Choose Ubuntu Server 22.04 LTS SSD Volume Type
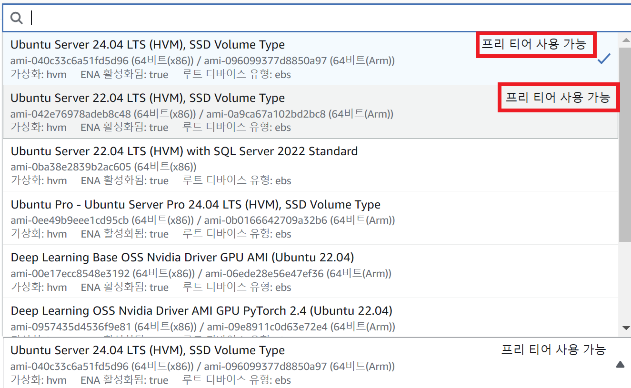631x388 pixels. (310, 112)
